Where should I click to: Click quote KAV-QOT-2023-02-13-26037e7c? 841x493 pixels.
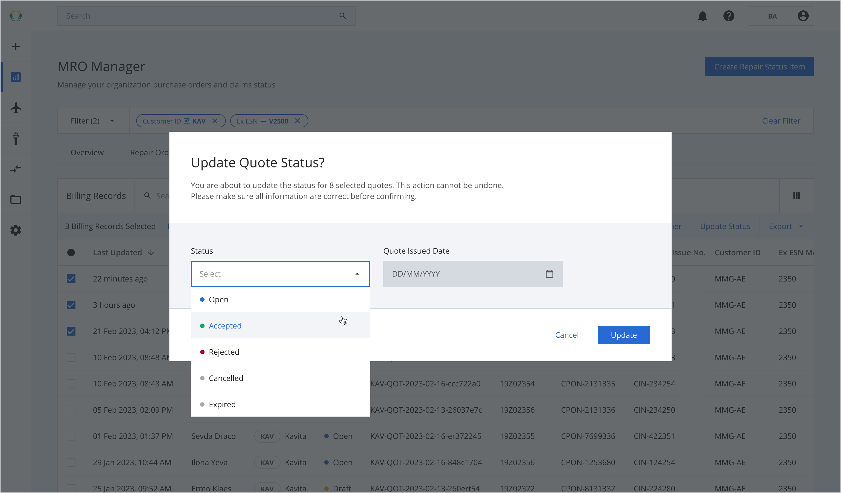pos(426,410)
